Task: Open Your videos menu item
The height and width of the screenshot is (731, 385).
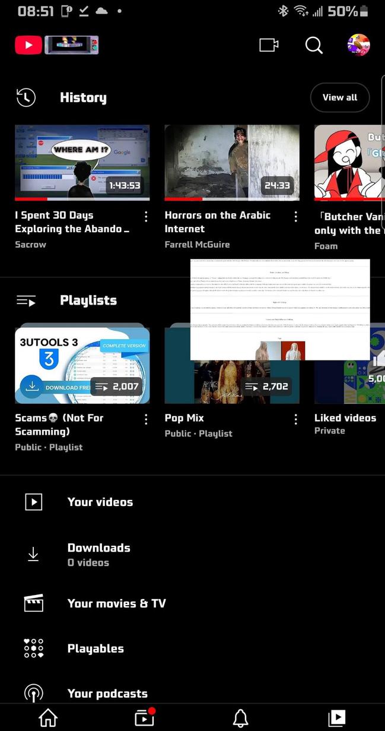Action: coord(100,502)
